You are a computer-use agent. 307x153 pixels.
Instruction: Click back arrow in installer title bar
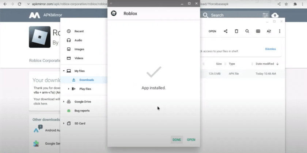click(x=111, y=3)
